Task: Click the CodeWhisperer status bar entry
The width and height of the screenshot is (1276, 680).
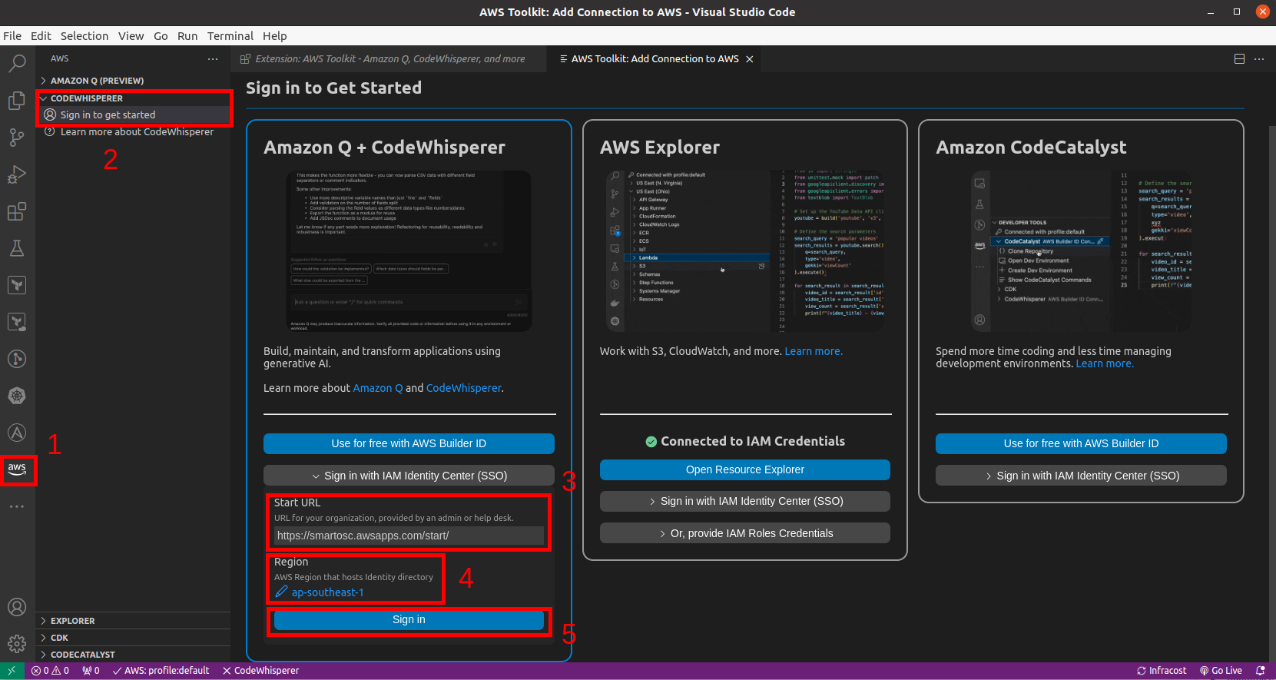Action: coord(261,671)
